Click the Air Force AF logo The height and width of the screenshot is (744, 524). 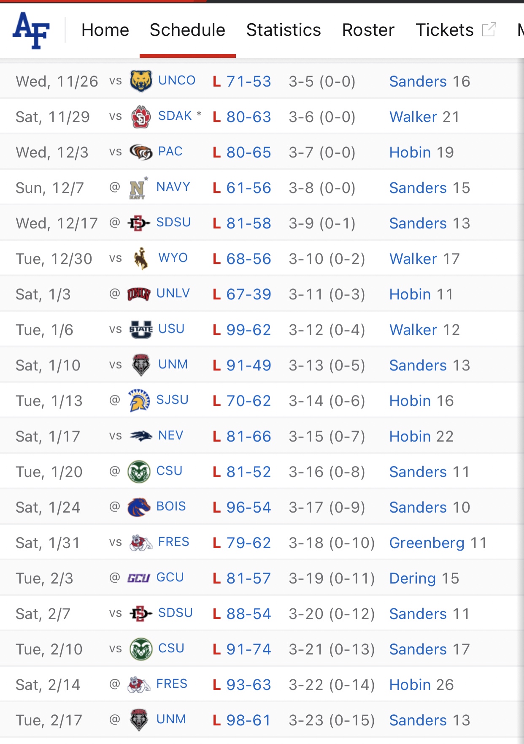point(32,30)
